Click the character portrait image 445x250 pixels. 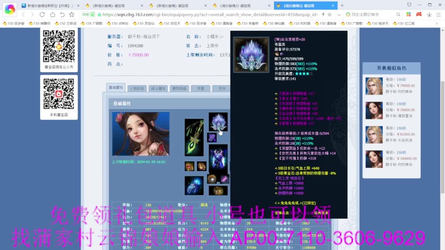click(x=141, y=134)
